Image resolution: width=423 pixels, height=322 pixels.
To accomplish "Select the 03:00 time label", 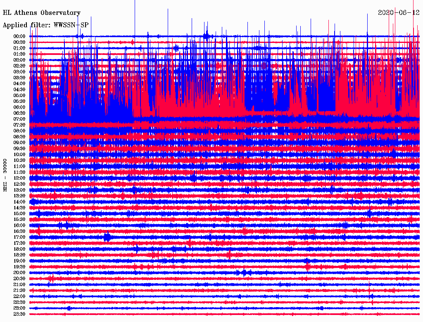I will 19,72.
